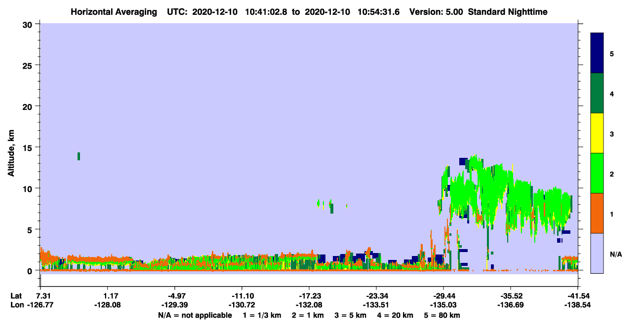
Task: Click latitude value -29.44
Action: click(443, 296)
